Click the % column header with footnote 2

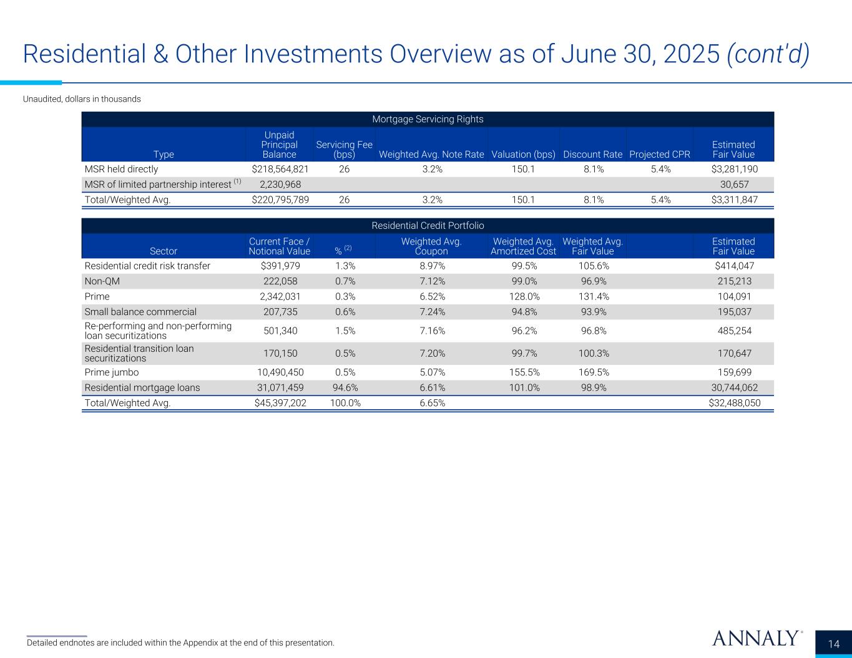pos(343,251)
